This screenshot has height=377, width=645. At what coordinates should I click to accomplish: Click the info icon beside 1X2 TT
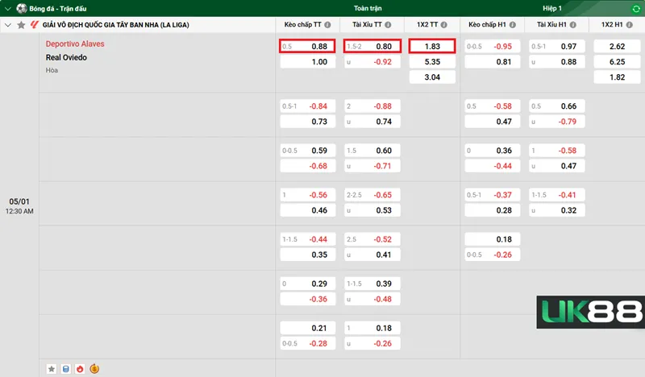[x=444, y=25]
